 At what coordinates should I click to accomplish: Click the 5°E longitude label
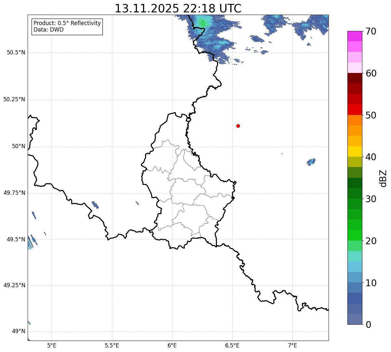pyautogui.click(x=52, y=345)
